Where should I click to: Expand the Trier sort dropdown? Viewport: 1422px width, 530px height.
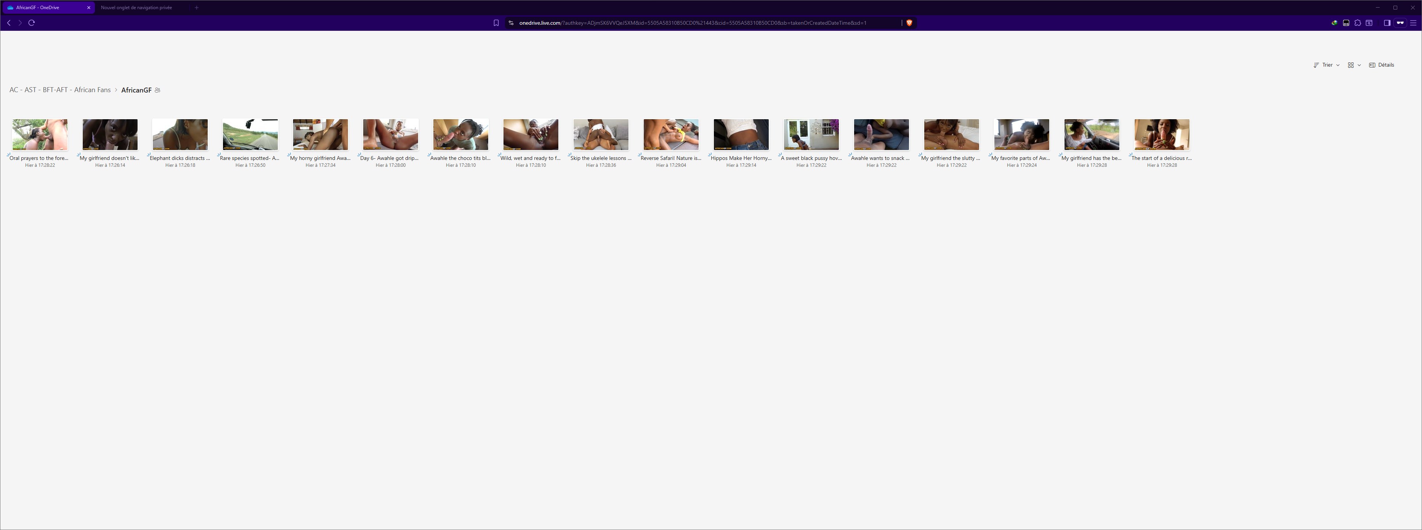[x=1326, y=65]
